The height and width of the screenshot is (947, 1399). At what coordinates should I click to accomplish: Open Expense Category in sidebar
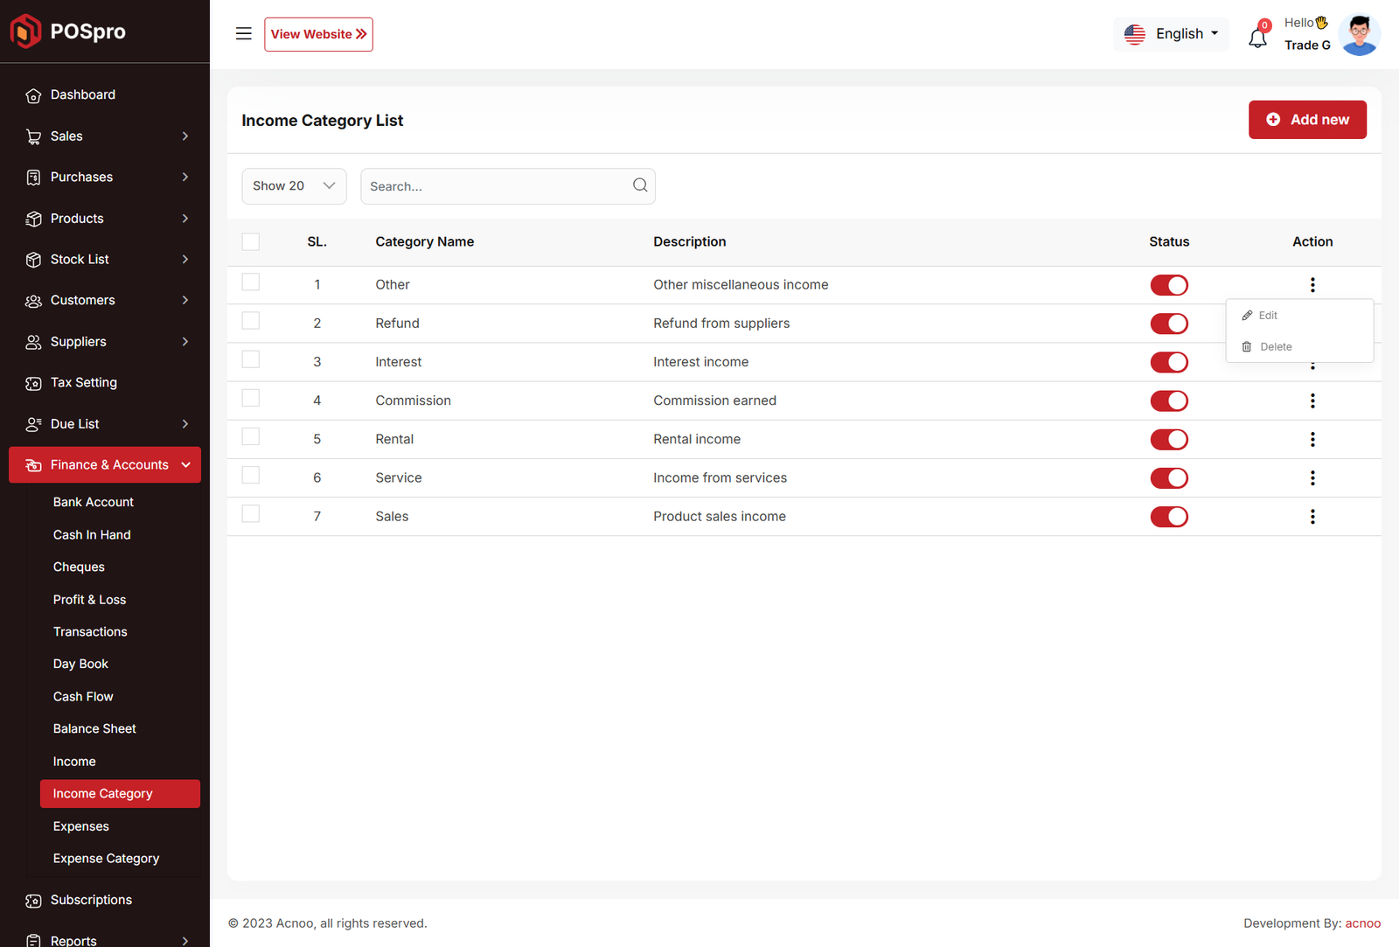coord(106,859)
